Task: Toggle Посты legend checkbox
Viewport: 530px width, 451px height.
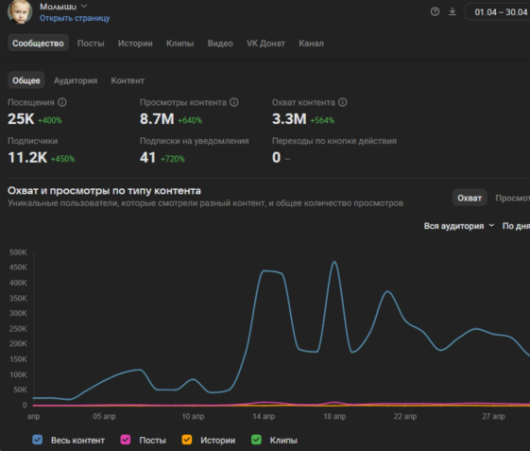Action: 126,440
